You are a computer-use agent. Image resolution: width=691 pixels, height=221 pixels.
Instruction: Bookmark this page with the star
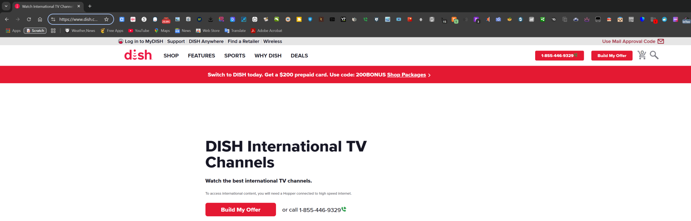click(106, 19)
